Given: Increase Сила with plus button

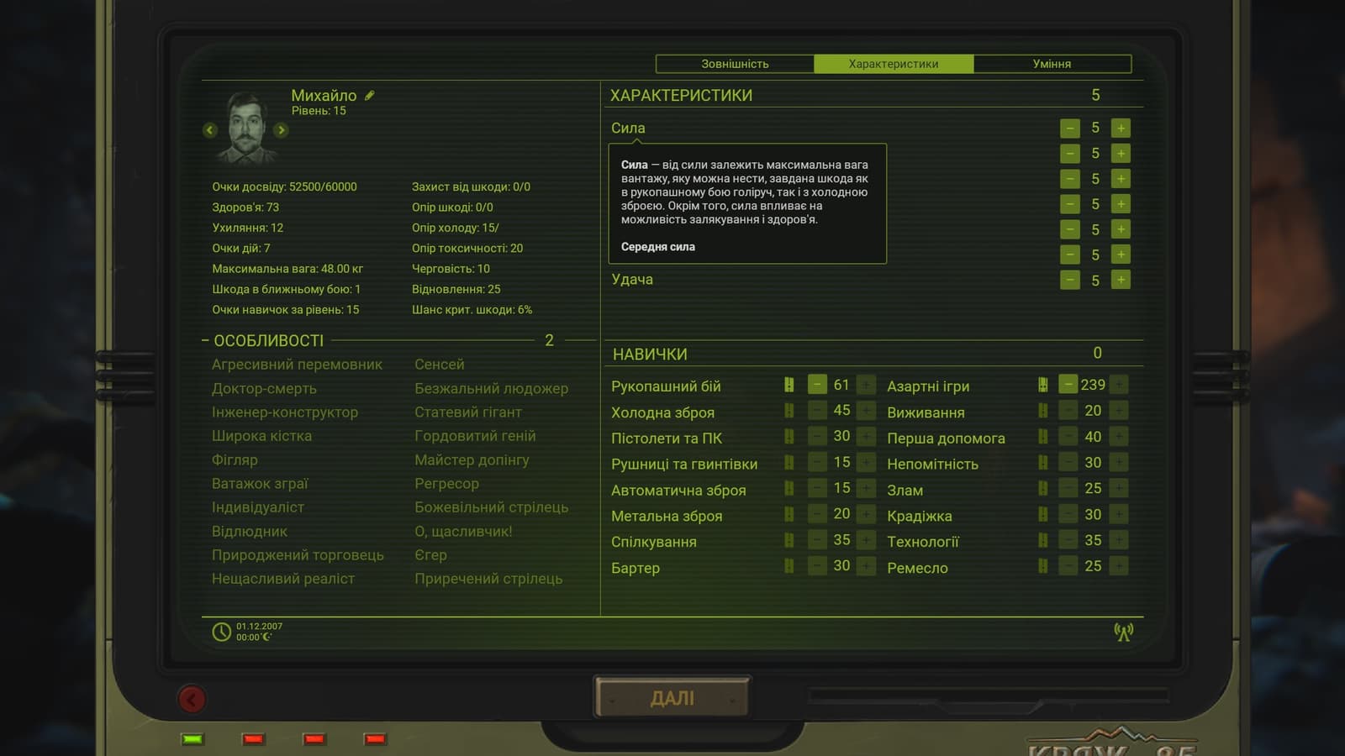Looking at the screenshot, I should (1121, 128).
